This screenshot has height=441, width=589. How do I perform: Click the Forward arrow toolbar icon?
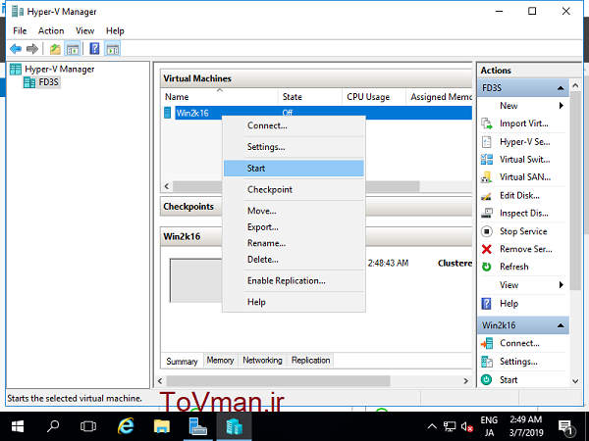point(32,49)
